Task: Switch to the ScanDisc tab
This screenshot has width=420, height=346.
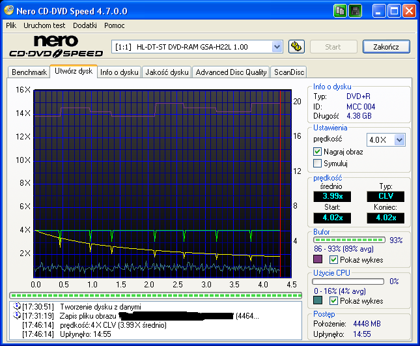Action: pyautogui.click(x=289, y=72)
